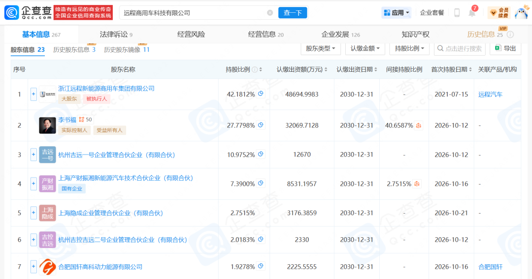This screenshot has height=279, width=532.
Task: Open 杭州吉远一号企业管理合伙企业 link
Action: [117, 155]
